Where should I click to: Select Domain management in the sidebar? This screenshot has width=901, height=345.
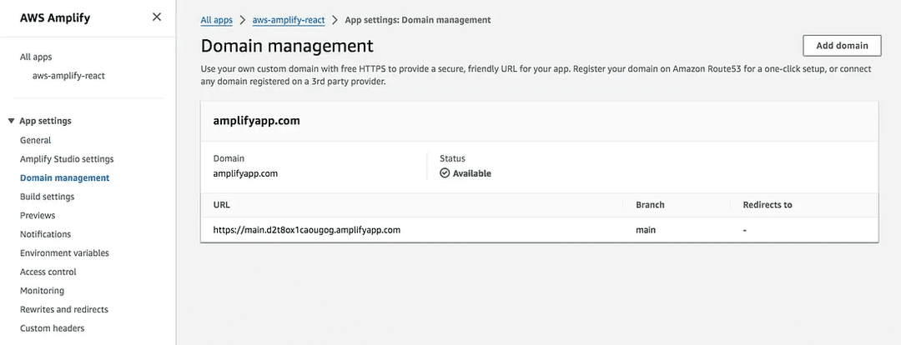pos(64,178)
